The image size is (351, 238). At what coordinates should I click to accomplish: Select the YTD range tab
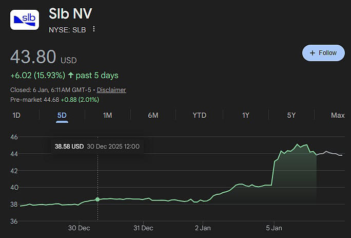pyautogui.click(x=199, y=115)
